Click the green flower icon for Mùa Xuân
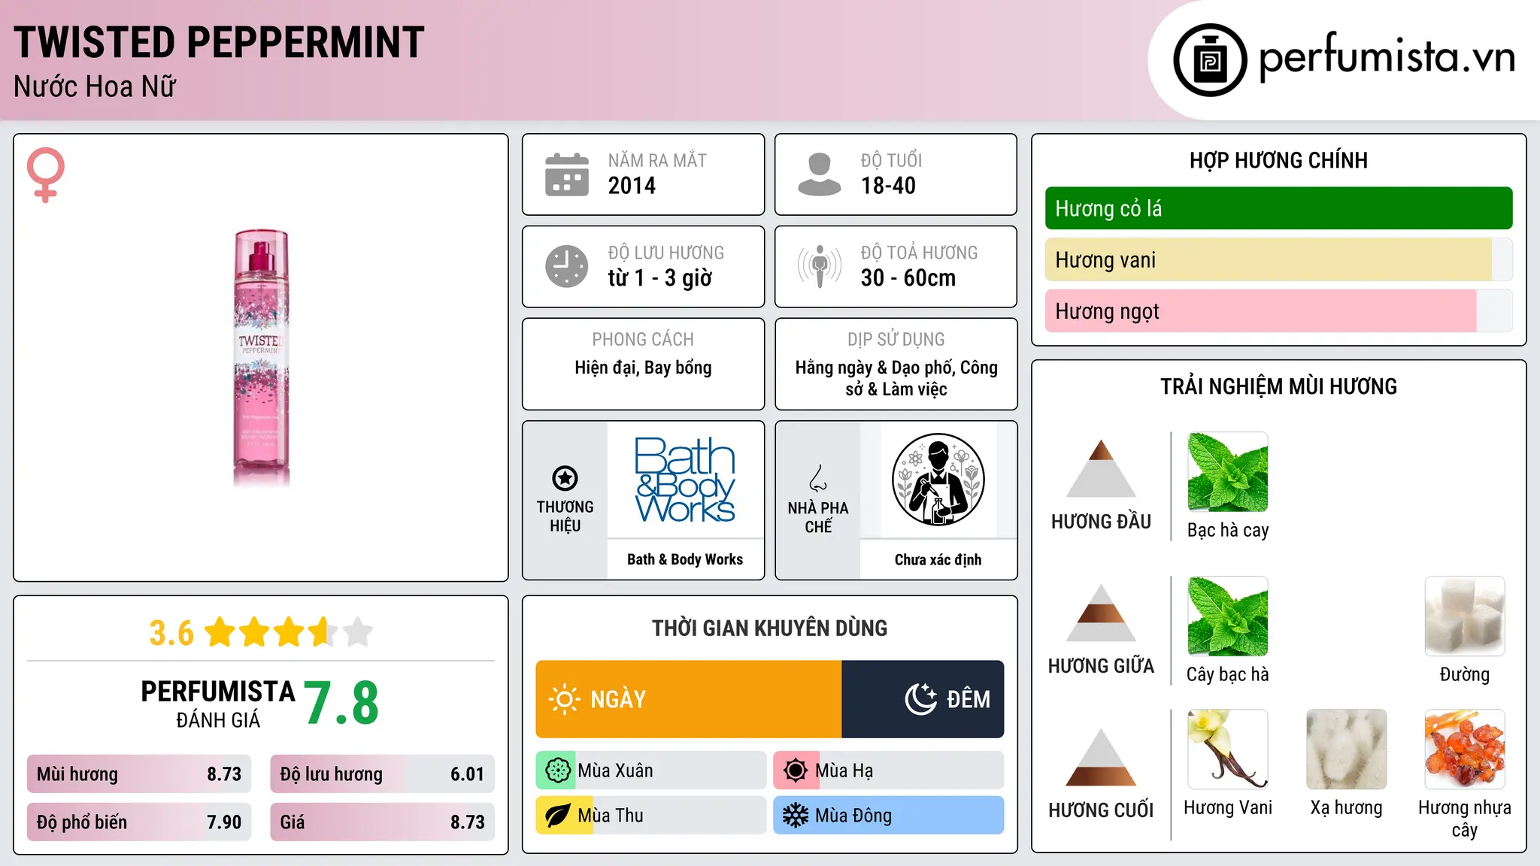The height and width of the screenshot is (866, 1540). point(557,771)
